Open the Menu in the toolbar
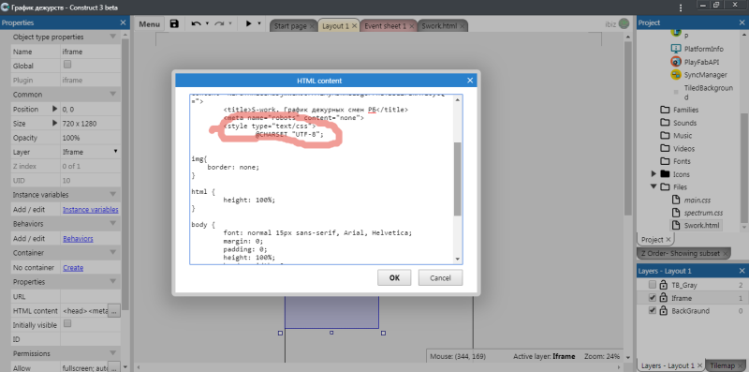 [149, 24]
